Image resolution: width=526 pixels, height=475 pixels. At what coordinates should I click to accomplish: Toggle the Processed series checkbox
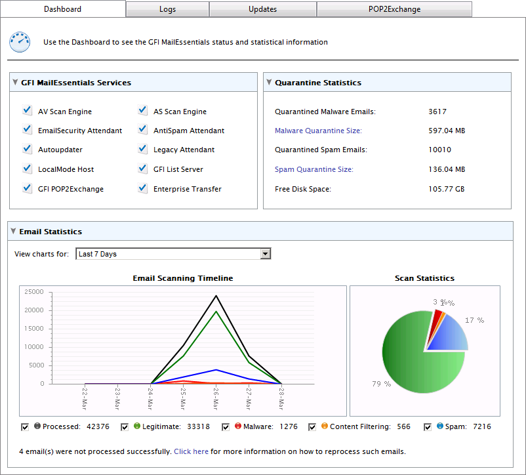25,427
